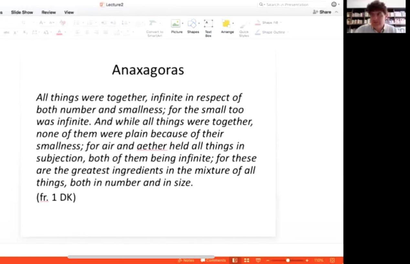The width and height of the screenshot is (410, 264).
Task: Toggle Normal view in status bar
Action: (x=235, y=260)
